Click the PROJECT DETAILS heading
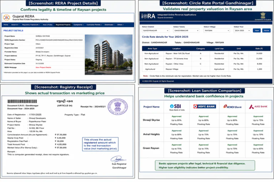The image size is (274, 182). pyautogui.click(x=13, y=31)
